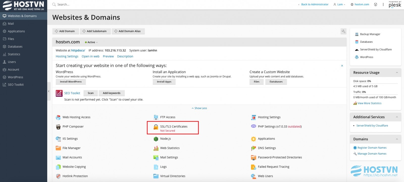Click the IIS Settings icon
404x182 pixels.
58,139
